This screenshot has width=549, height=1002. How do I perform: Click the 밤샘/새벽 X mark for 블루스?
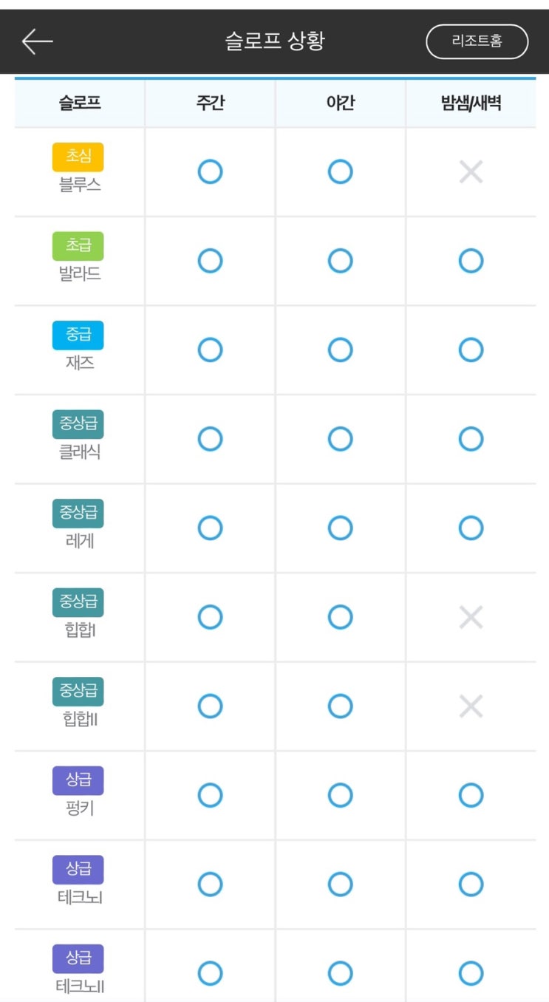(x=471, y=172)
